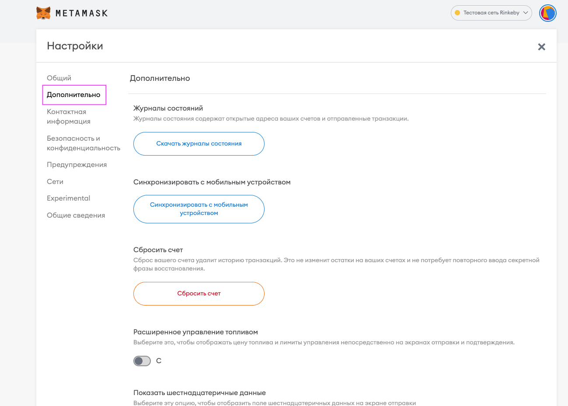Image resolution: width=568 pixels, height=406 pixels.
Task: Click the Синхронизировать с мобильным устройством heading
Action: click(x=212, y=182)
